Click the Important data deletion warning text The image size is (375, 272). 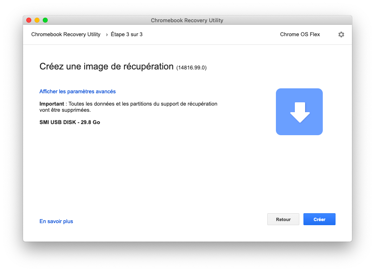pos(128,107)
